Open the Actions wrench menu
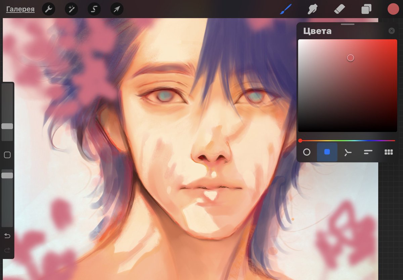Viewport: 403px width, 280px height. tap(48, 9)
